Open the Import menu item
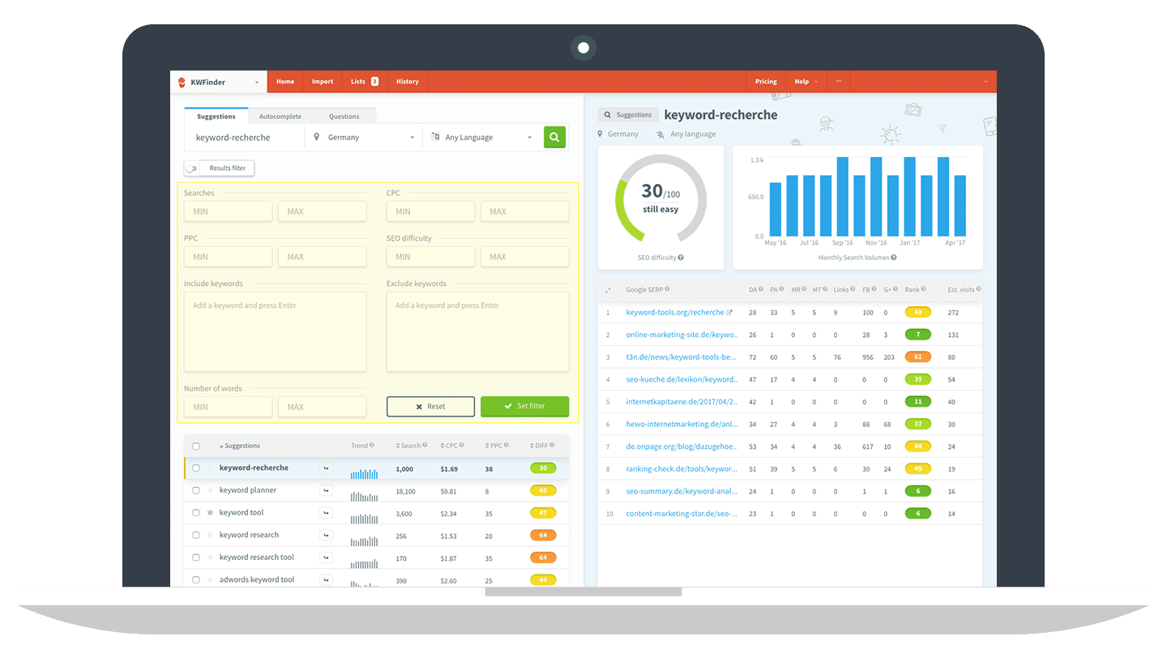 click(x=323, y=82)
